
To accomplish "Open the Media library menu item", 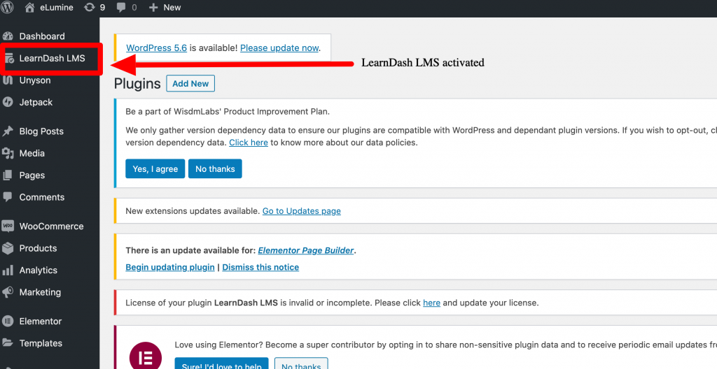I will (x=32, y=153).
